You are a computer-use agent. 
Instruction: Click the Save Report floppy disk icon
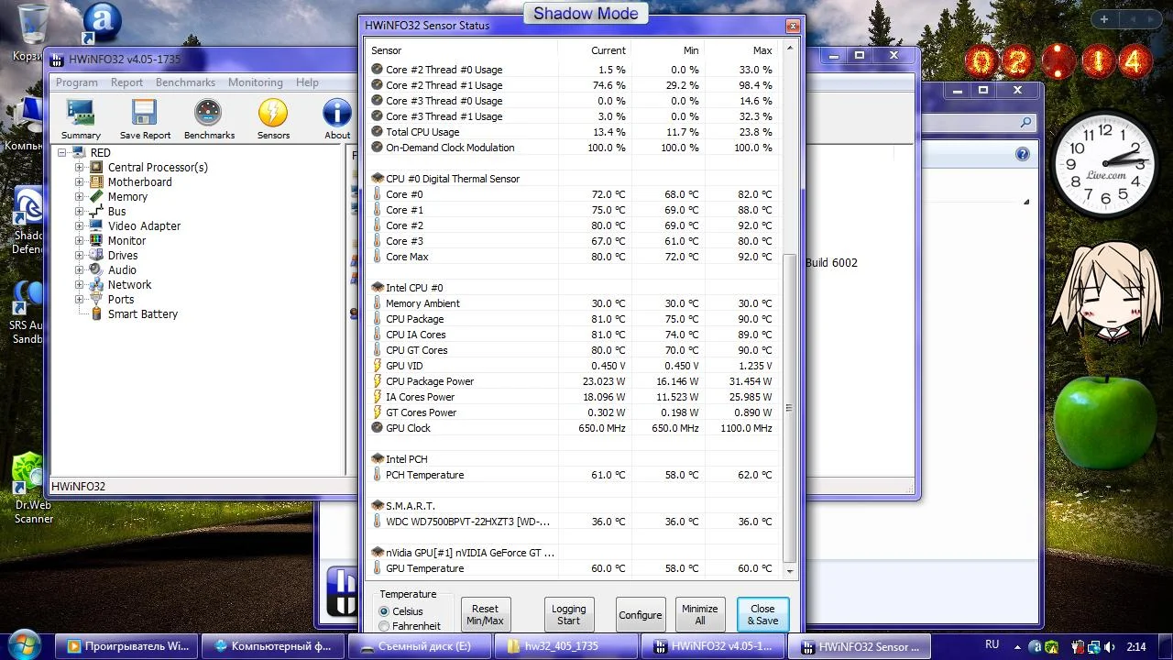(145, 113)
